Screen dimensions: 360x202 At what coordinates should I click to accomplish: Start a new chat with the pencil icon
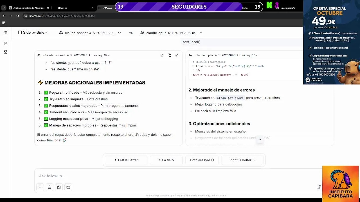(x=6, y=43)
